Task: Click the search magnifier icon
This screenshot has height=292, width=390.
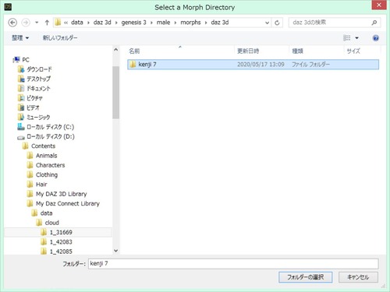Action: pyautogui.click(x=374, y=23)
